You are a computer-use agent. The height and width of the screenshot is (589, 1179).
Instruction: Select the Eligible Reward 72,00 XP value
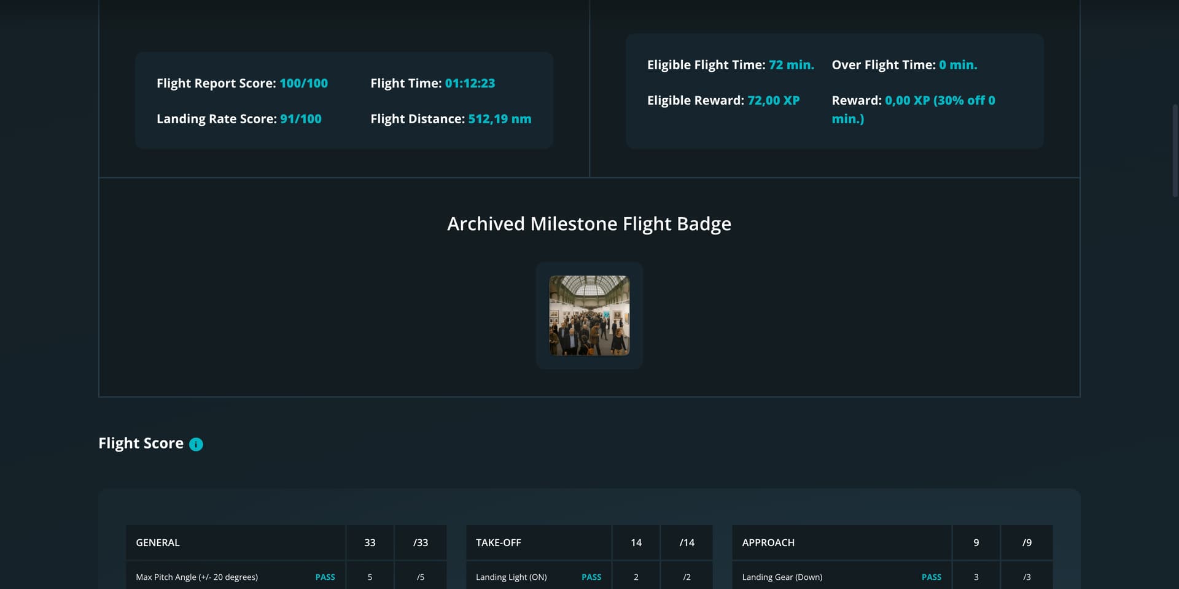click(x=773, y=101)
